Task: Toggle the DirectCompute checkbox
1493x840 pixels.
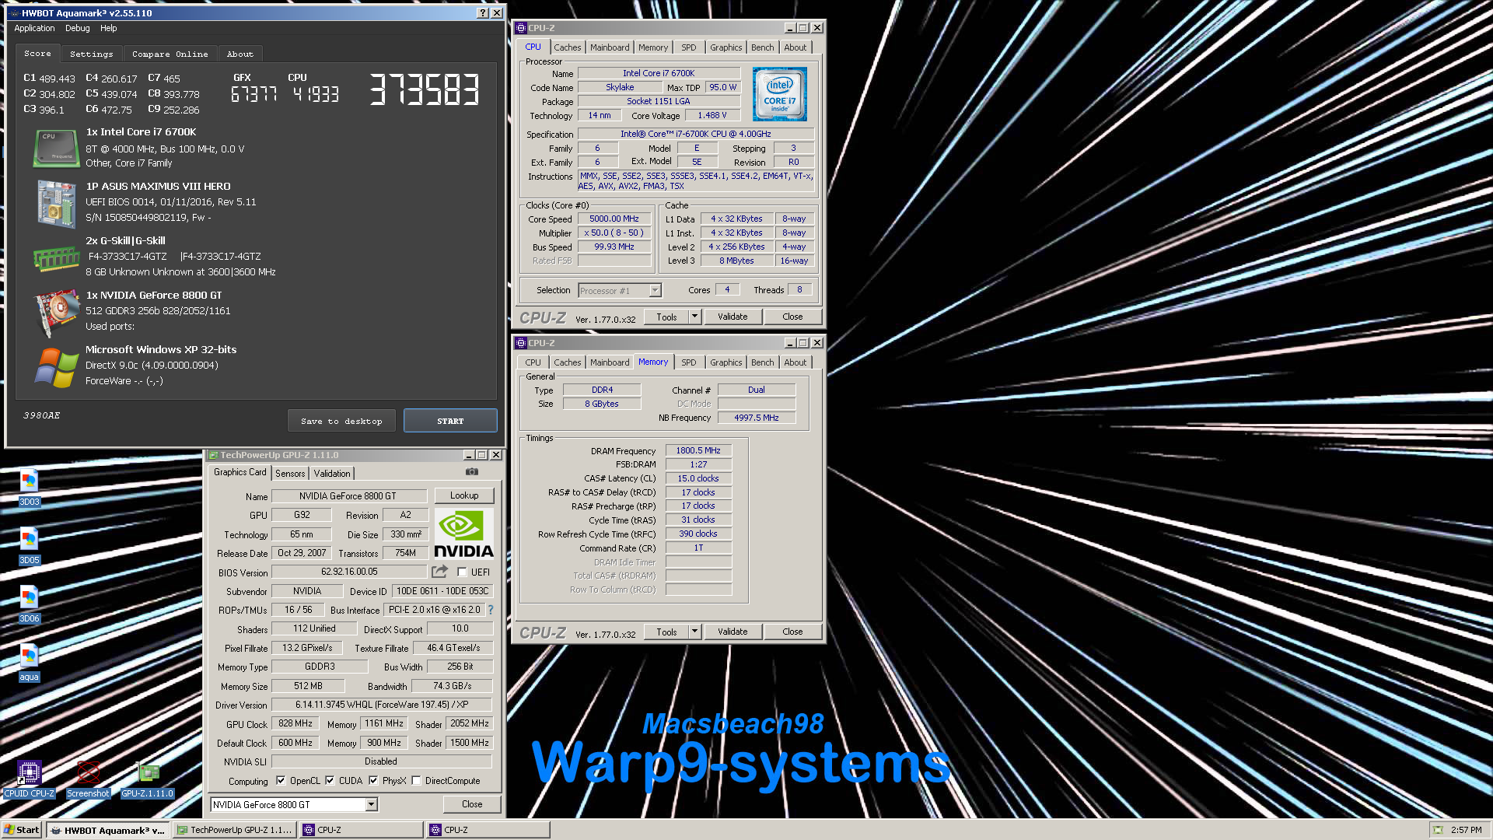Action: coord(416,781)
